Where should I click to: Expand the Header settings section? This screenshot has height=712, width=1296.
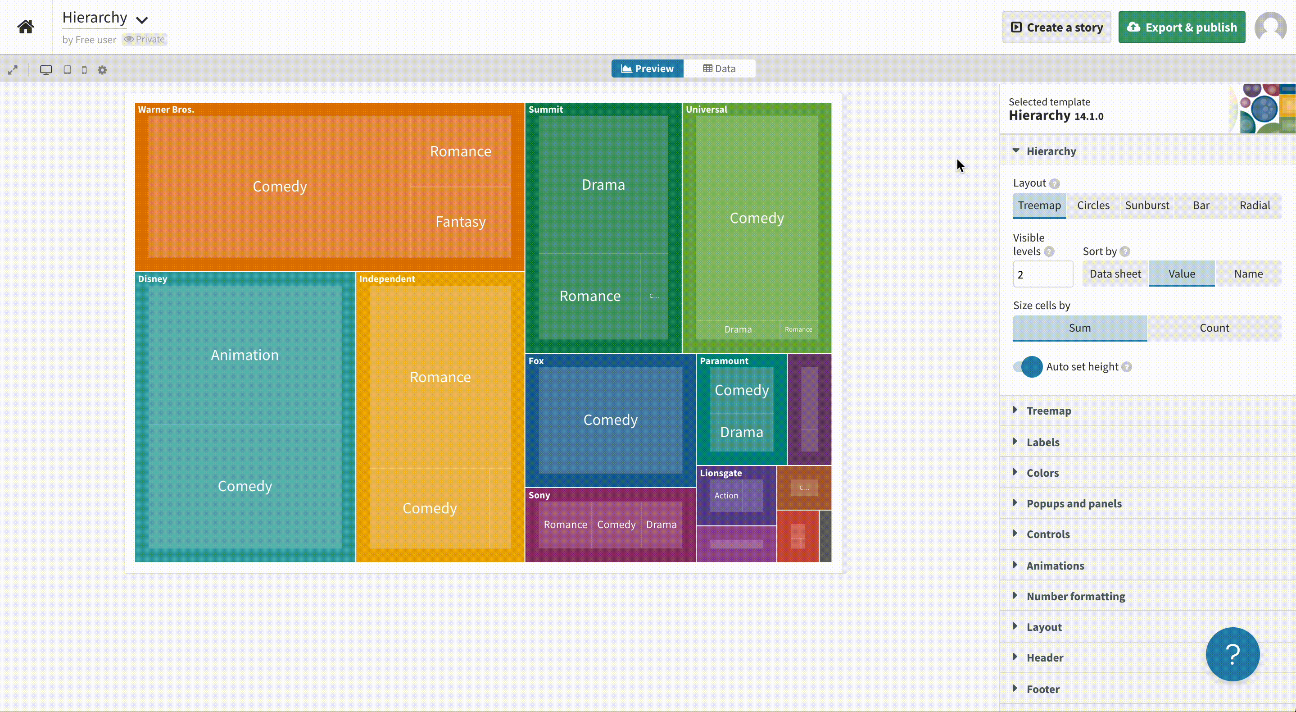1147,657
